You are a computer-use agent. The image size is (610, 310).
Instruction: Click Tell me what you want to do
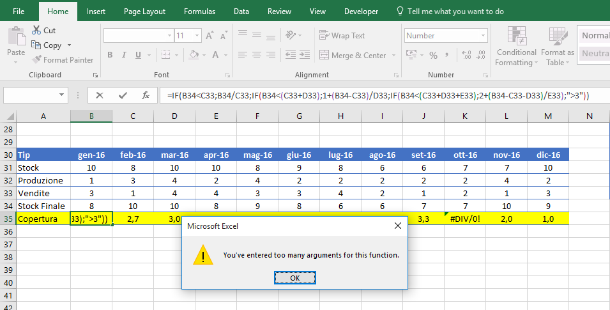(450, 12)
